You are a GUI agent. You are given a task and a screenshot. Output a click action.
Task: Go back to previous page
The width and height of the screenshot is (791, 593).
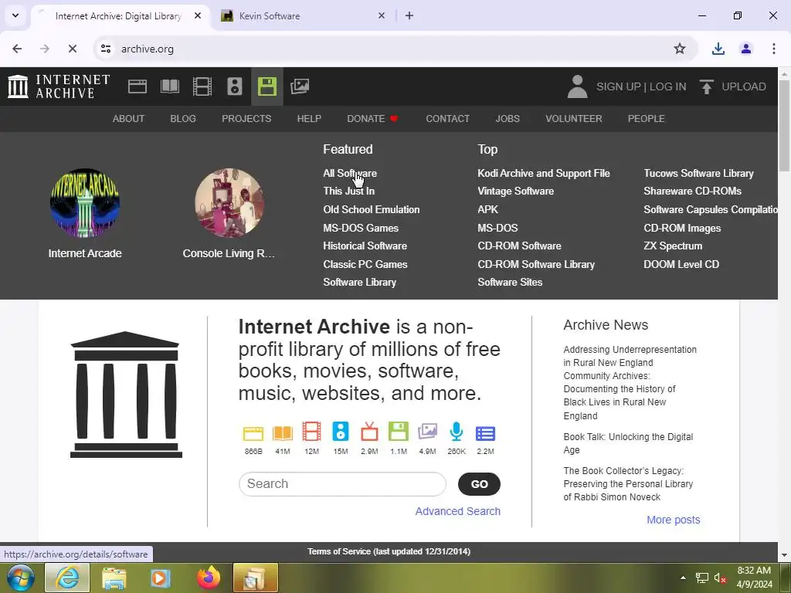pyautogui.click(x=17, y=49)
